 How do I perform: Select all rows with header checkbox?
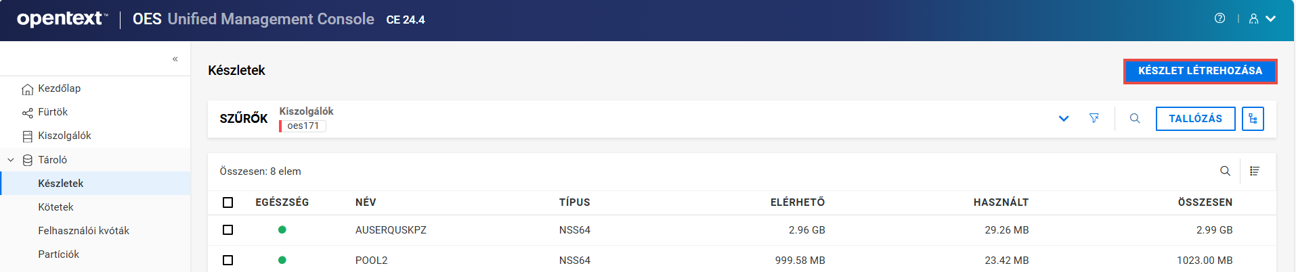tap(228, 202)
